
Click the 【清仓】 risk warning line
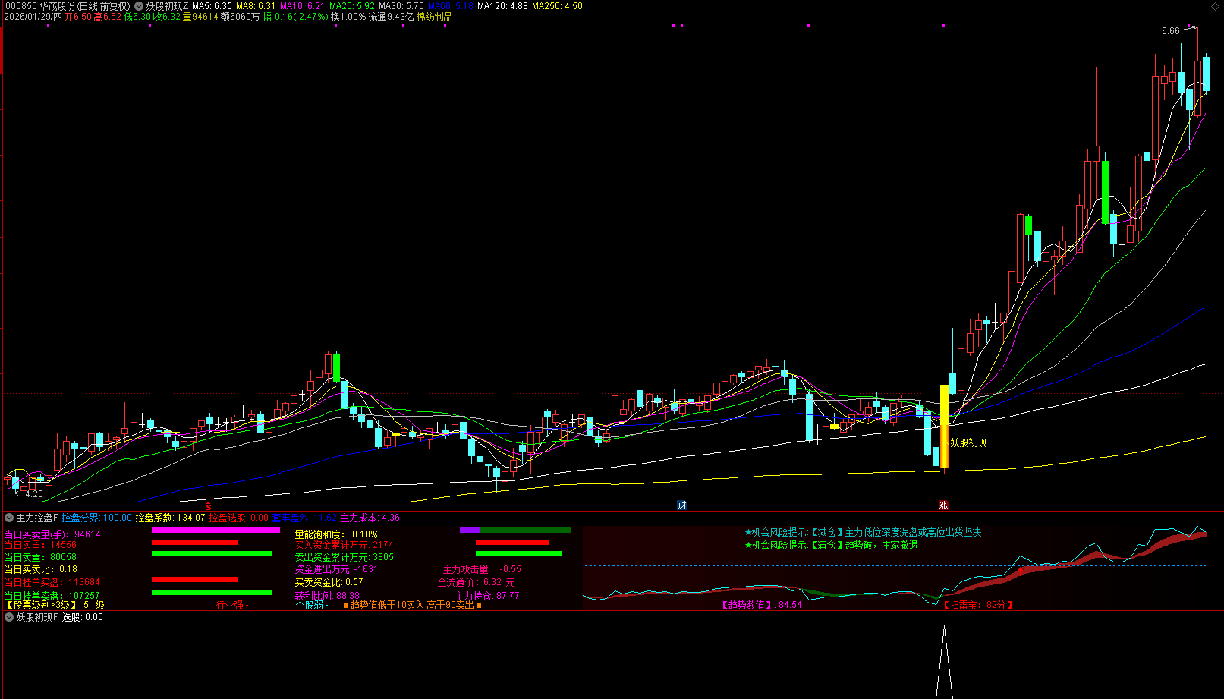pos(831,545)
